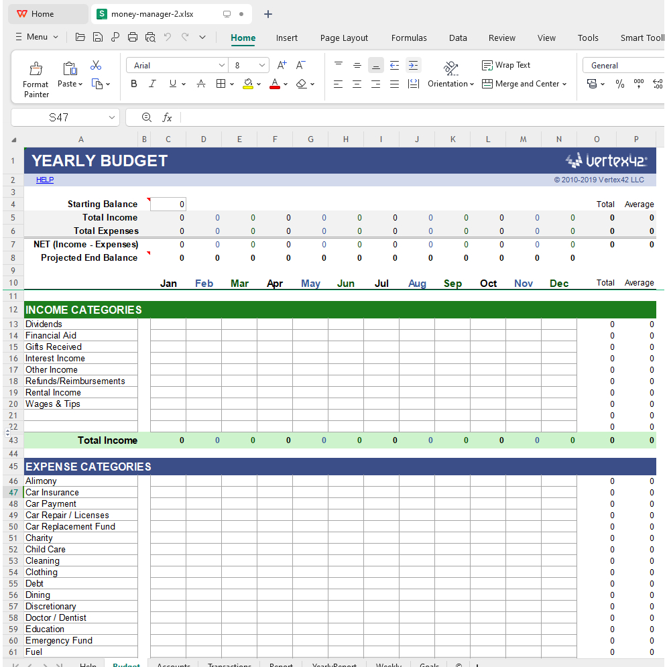Apply strikethrough formatting
667x667 pixels.
(x=200, y=84)
